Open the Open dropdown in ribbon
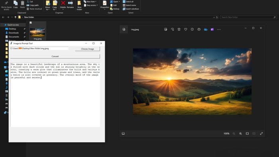This screenshot has height=157, width=279. point(115,2)
